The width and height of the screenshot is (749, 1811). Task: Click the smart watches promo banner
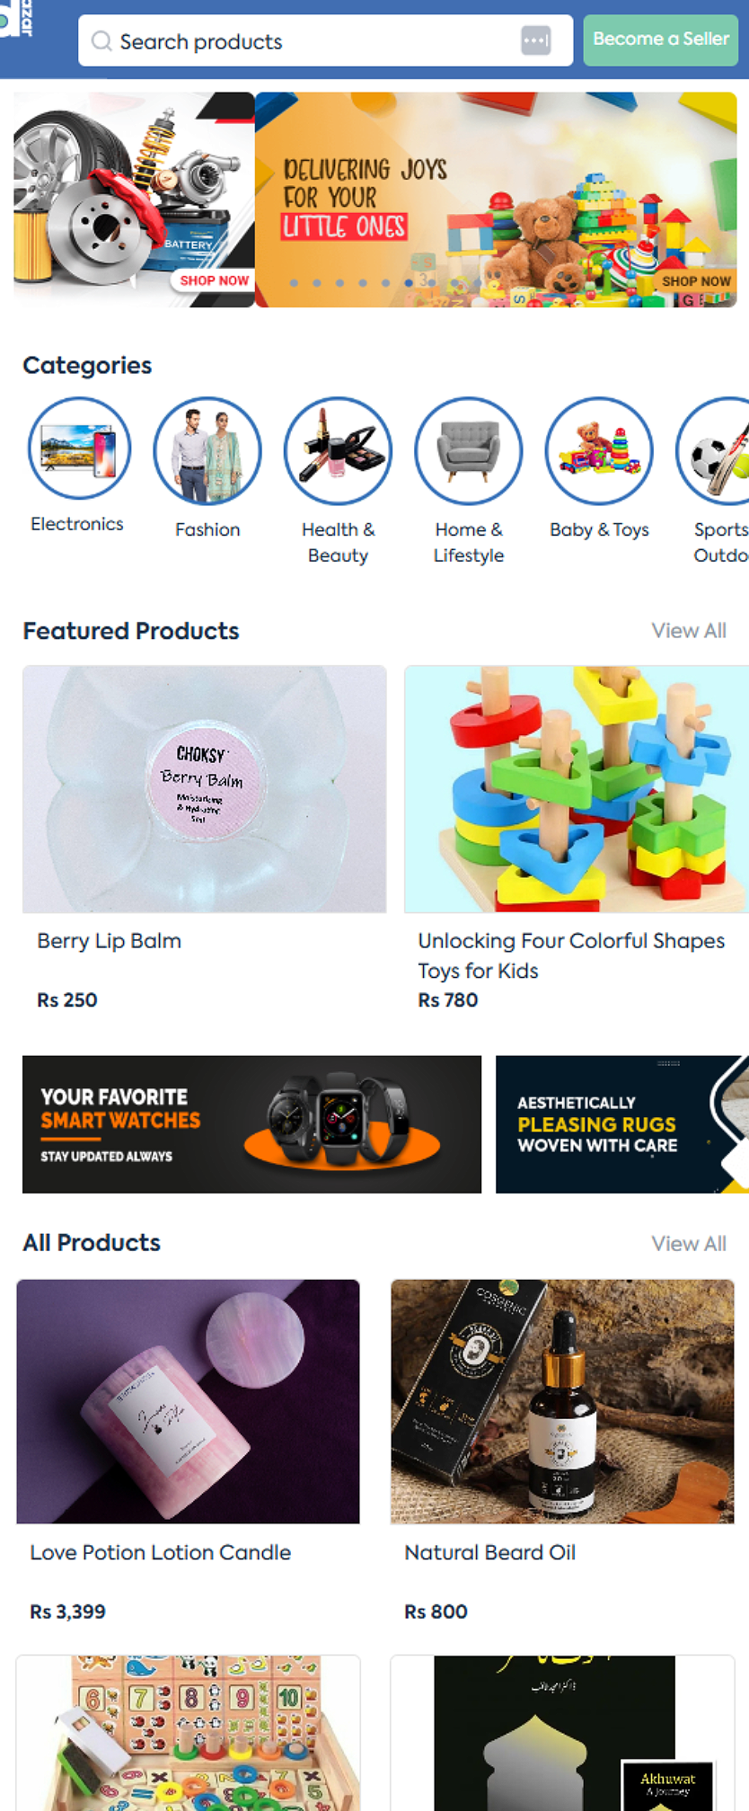click(x=251, y=1124)
